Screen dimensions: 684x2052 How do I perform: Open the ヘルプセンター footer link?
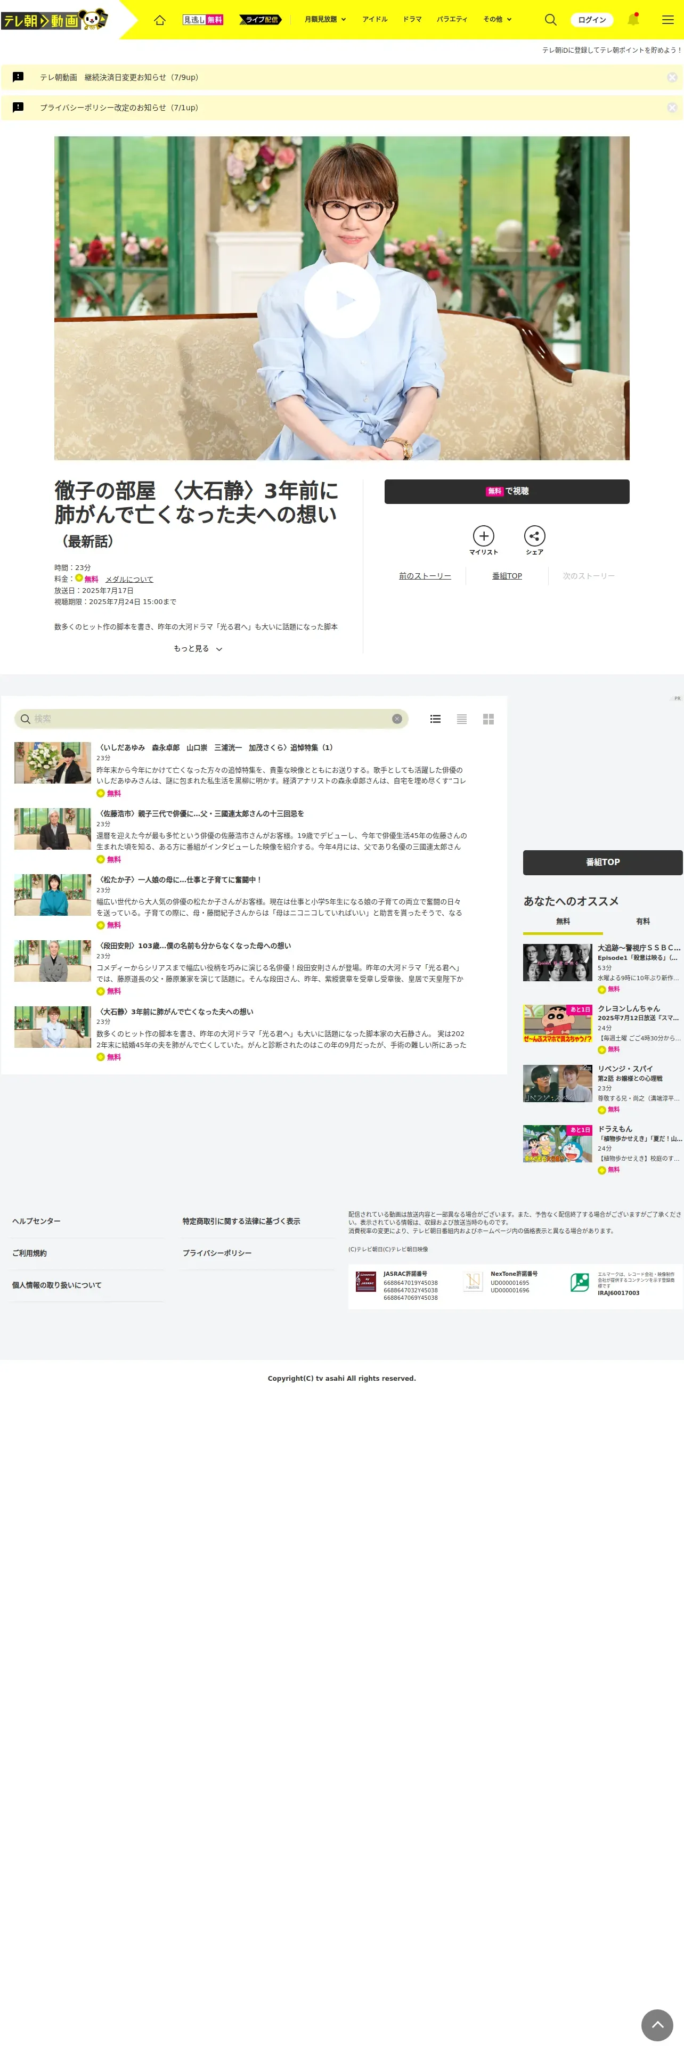[x=36, y=1221]
